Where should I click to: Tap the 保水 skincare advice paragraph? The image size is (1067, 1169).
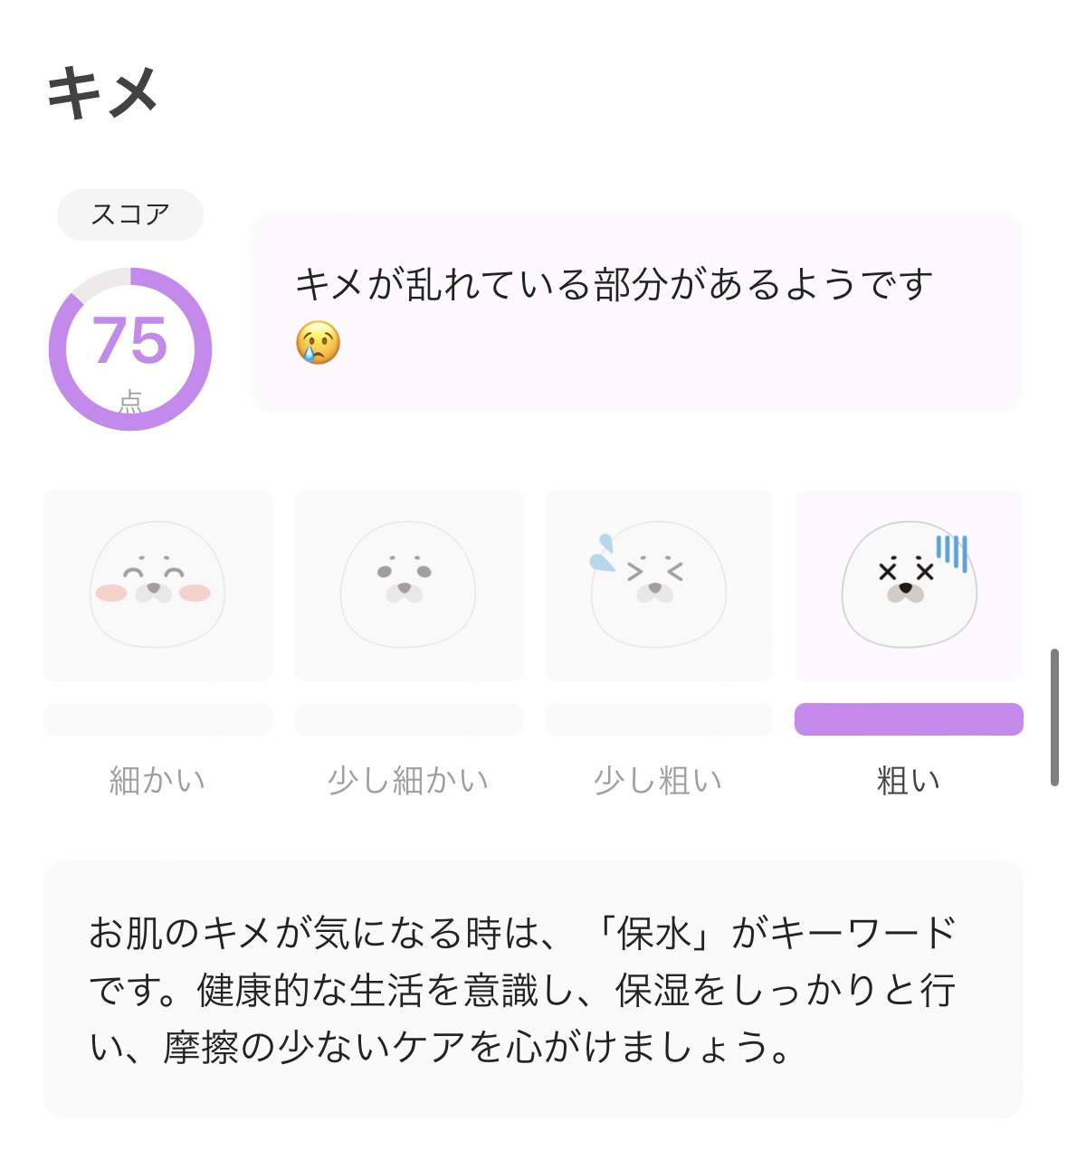point(523,990)
